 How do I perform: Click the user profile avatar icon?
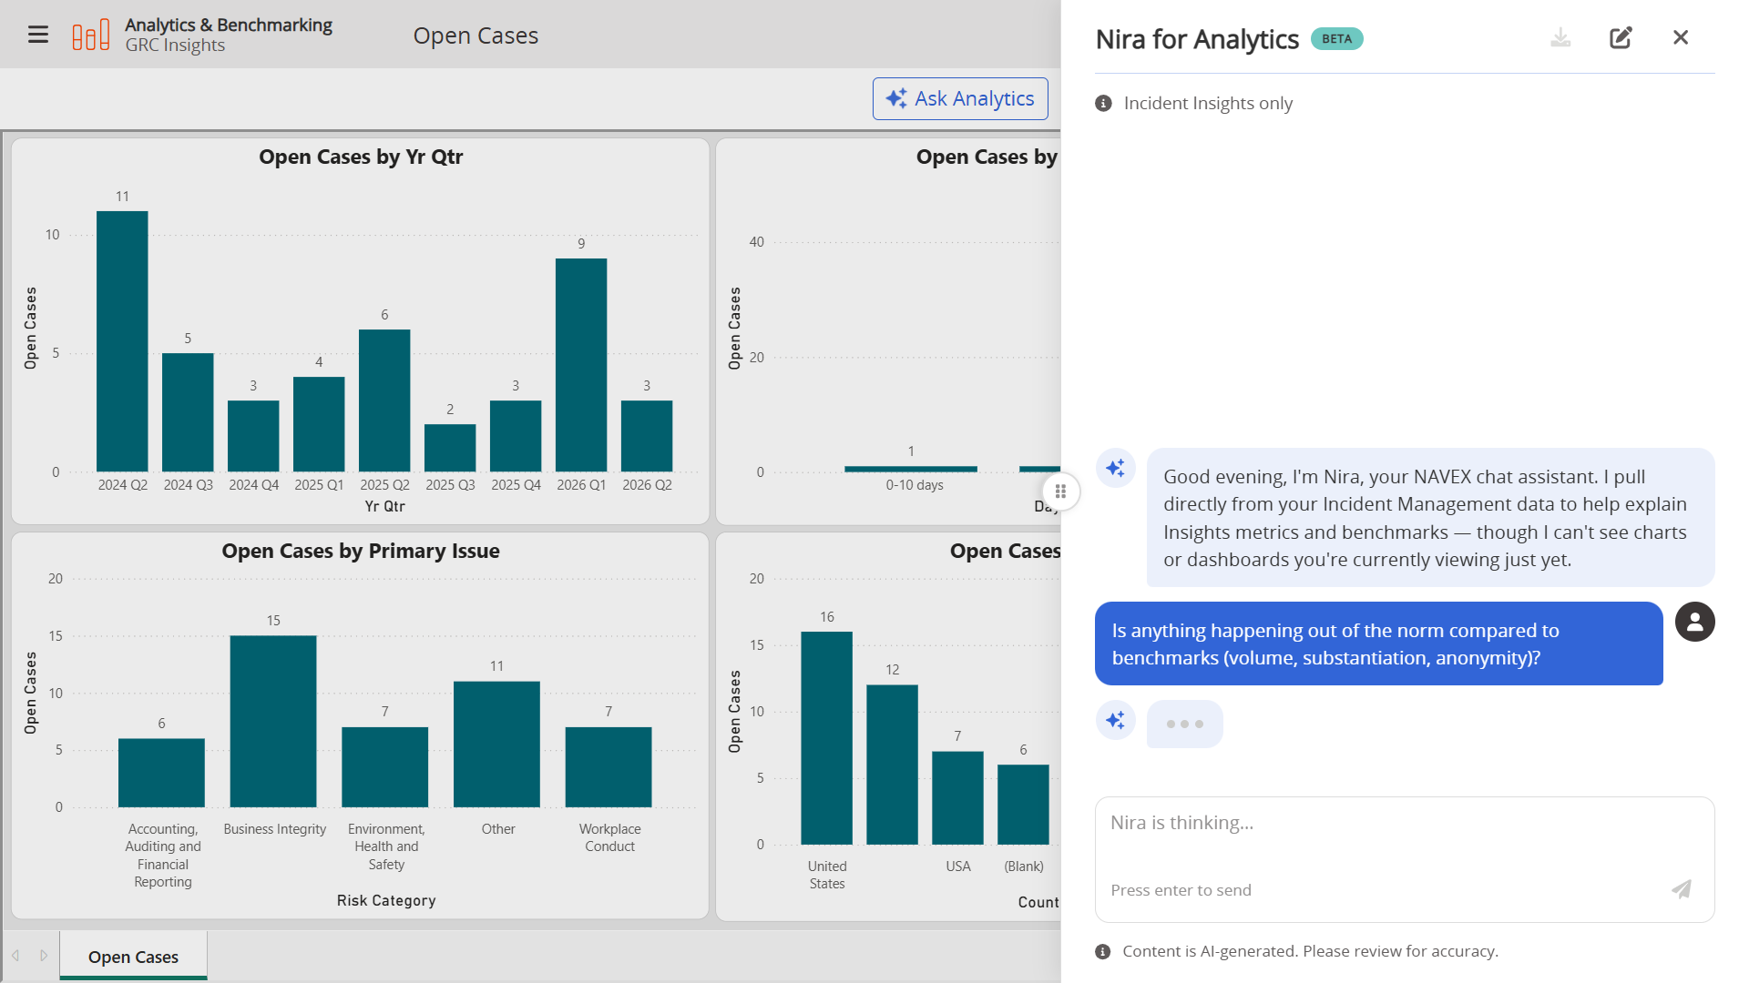tap(1694, 622)
